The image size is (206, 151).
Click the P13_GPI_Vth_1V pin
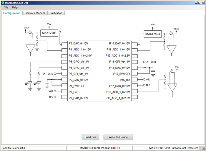[x=134, y=62]
